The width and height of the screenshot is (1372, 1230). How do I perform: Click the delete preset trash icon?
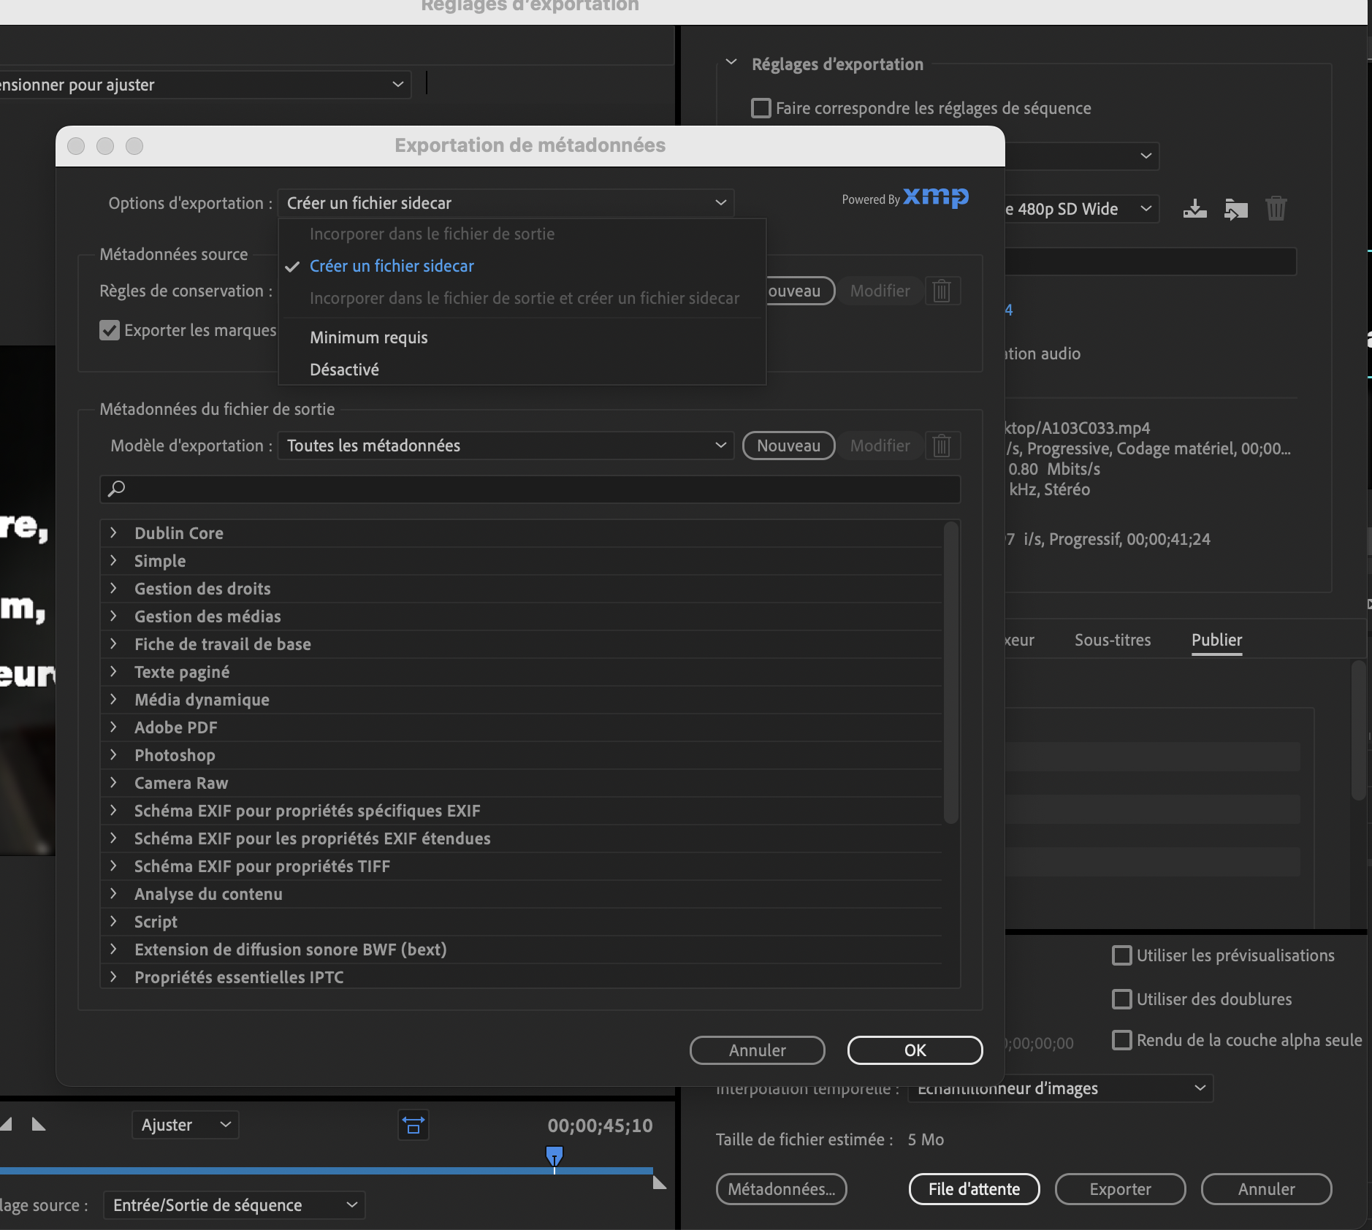pos(1276,210)
